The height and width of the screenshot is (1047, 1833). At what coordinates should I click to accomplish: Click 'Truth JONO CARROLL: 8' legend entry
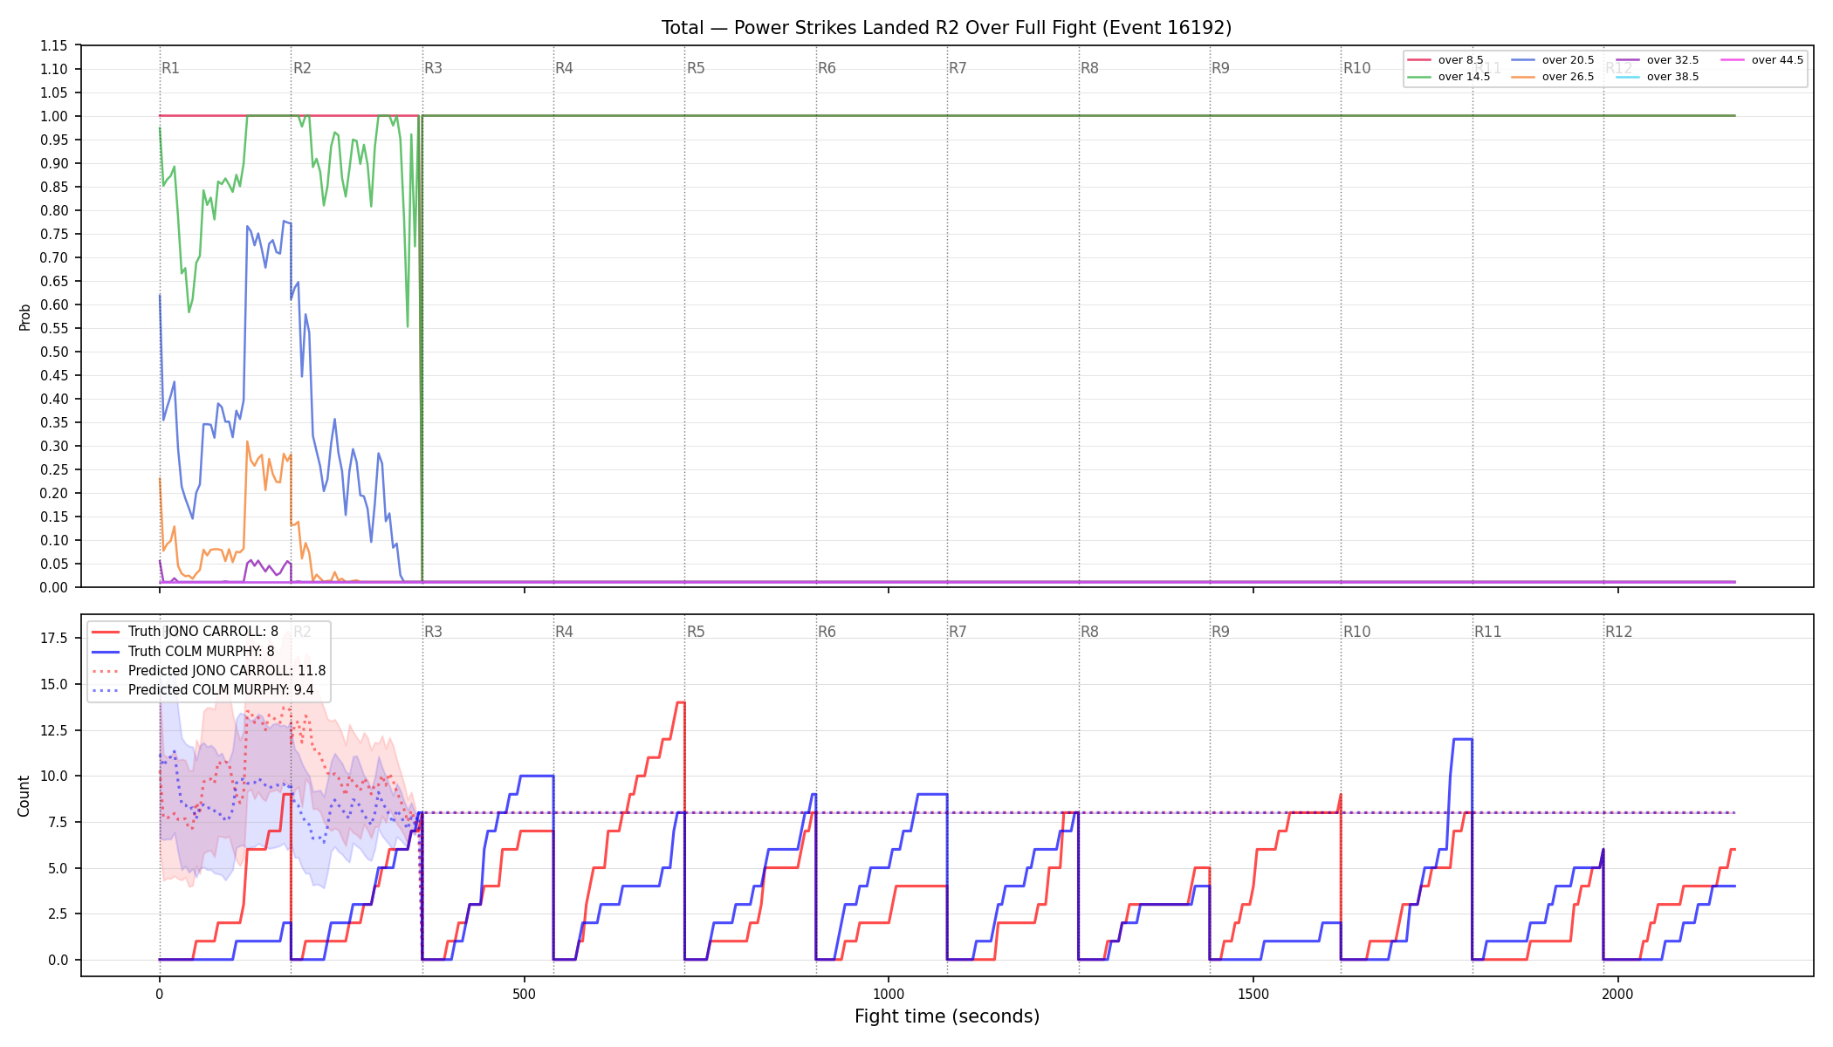[x=184, y=632]
